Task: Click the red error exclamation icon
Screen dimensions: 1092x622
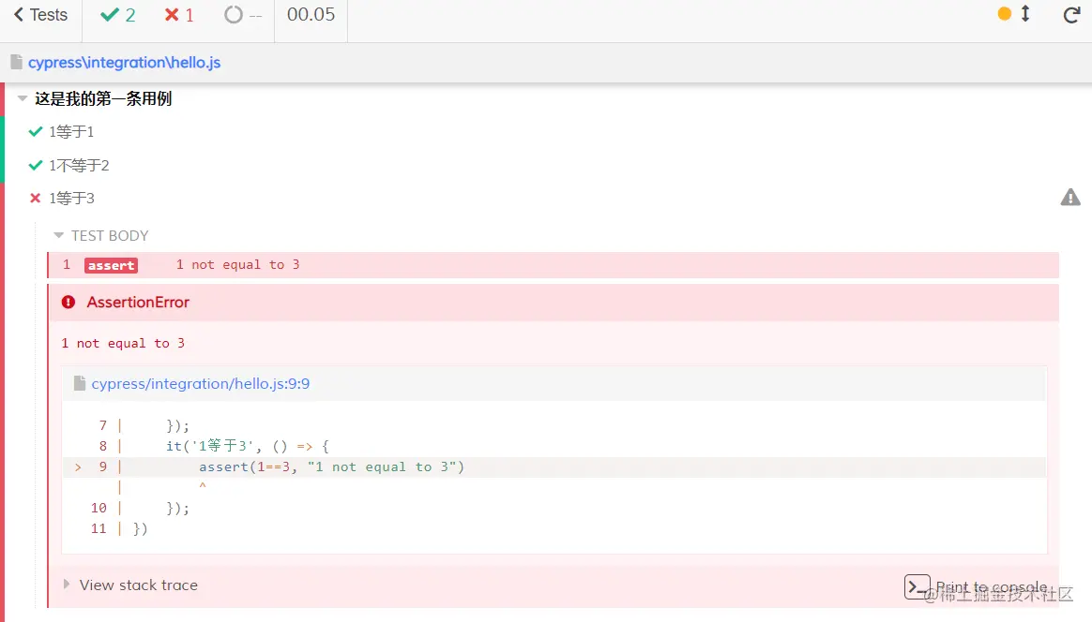Action: tap(68, 302)
